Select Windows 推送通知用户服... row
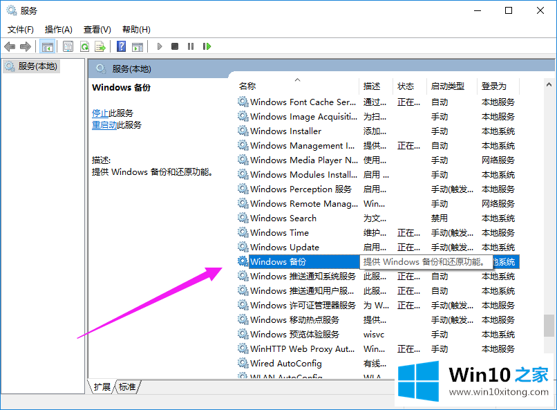The image size is (557, 410). [378, 290]
